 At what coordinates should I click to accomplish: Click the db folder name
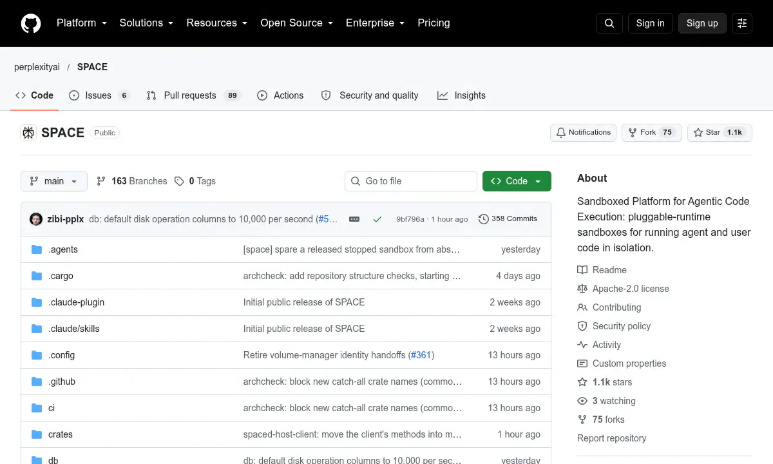(x=53, y=460)
